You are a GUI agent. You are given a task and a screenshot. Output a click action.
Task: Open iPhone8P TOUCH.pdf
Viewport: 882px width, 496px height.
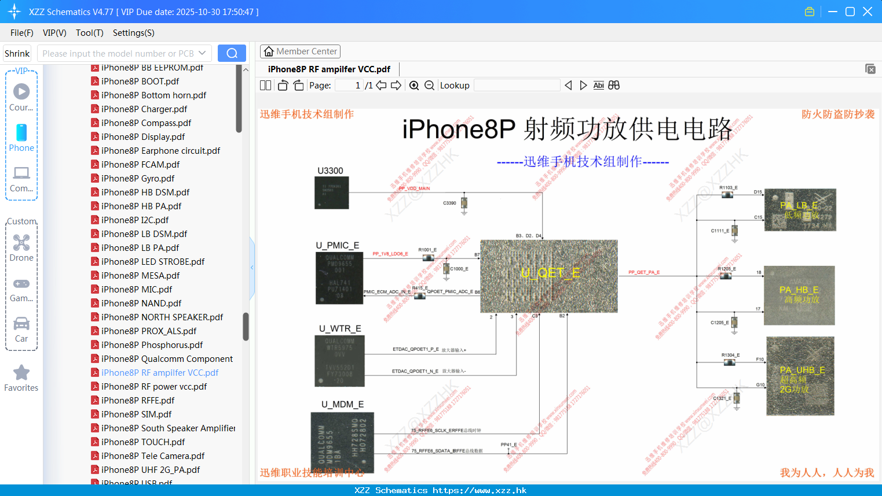(x=143, y=442)
